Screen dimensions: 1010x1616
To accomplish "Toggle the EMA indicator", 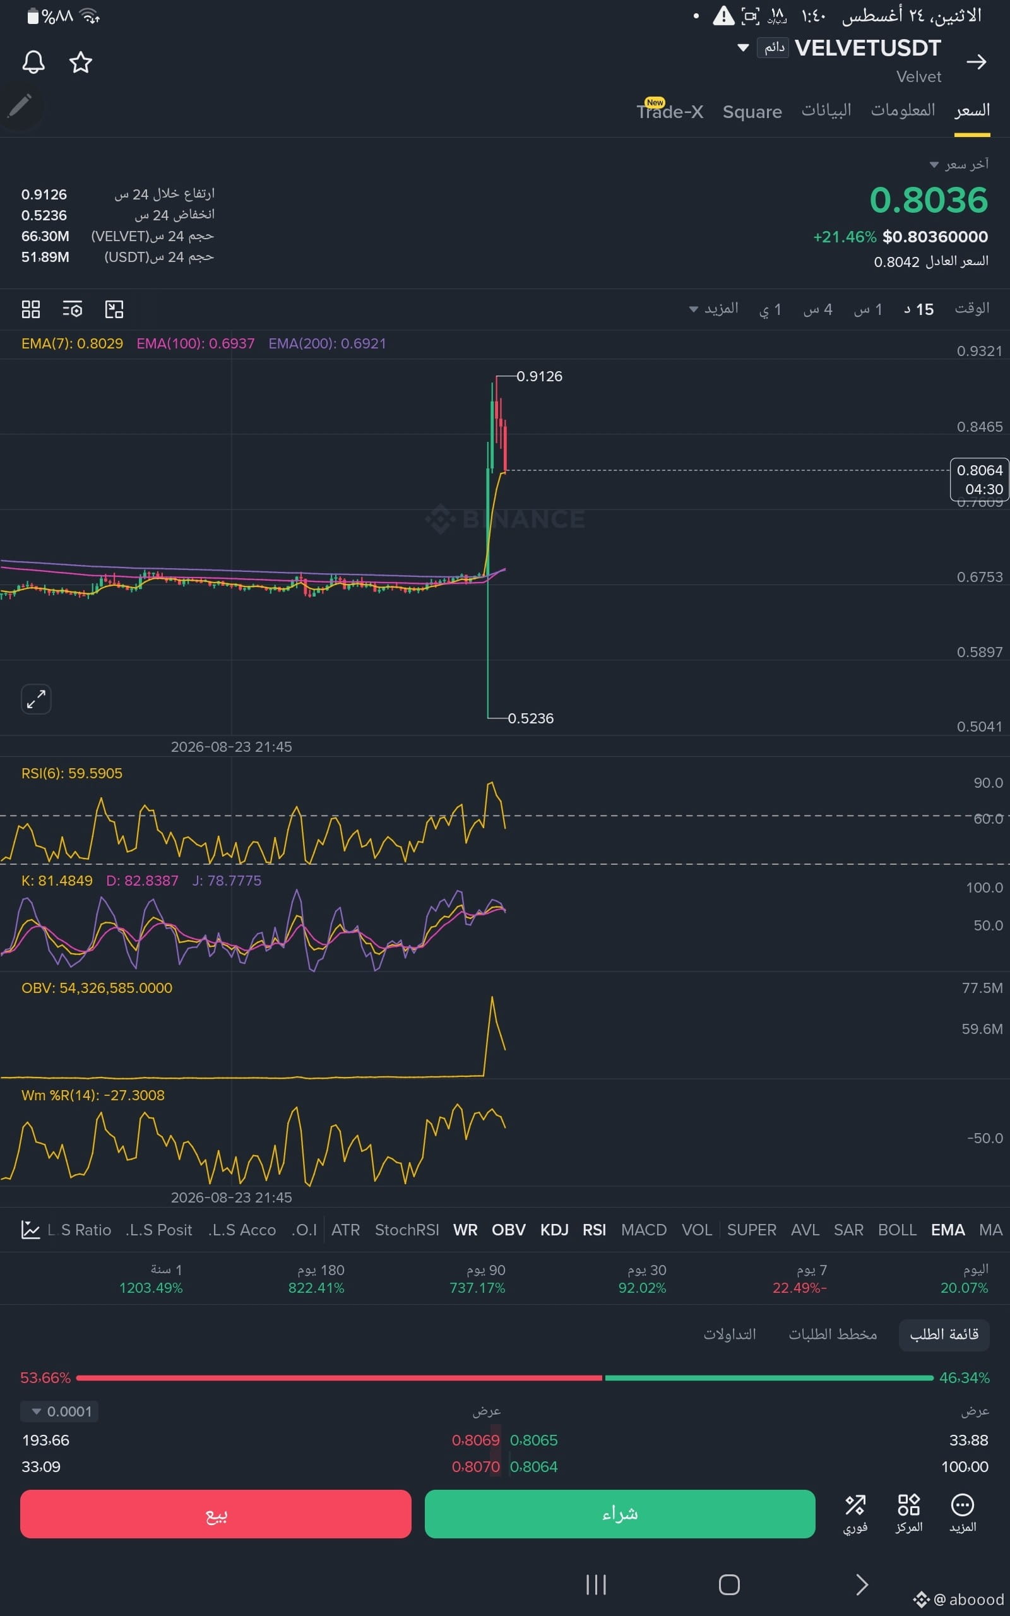I will click(x=948, y=1230).
